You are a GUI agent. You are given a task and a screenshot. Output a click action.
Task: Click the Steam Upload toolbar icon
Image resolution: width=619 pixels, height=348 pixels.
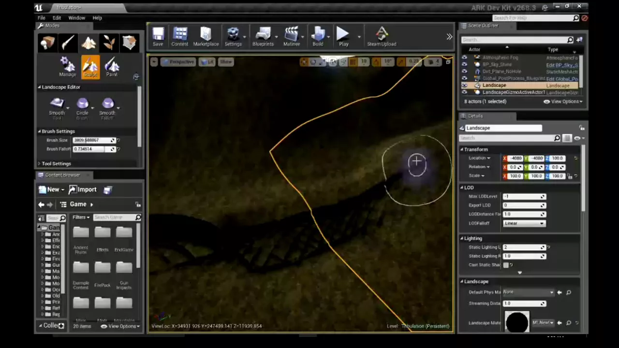(382, 37)
